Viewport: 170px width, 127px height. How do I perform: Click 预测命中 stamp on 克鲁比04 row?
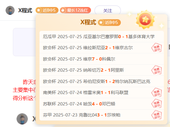tap(157, 115)
